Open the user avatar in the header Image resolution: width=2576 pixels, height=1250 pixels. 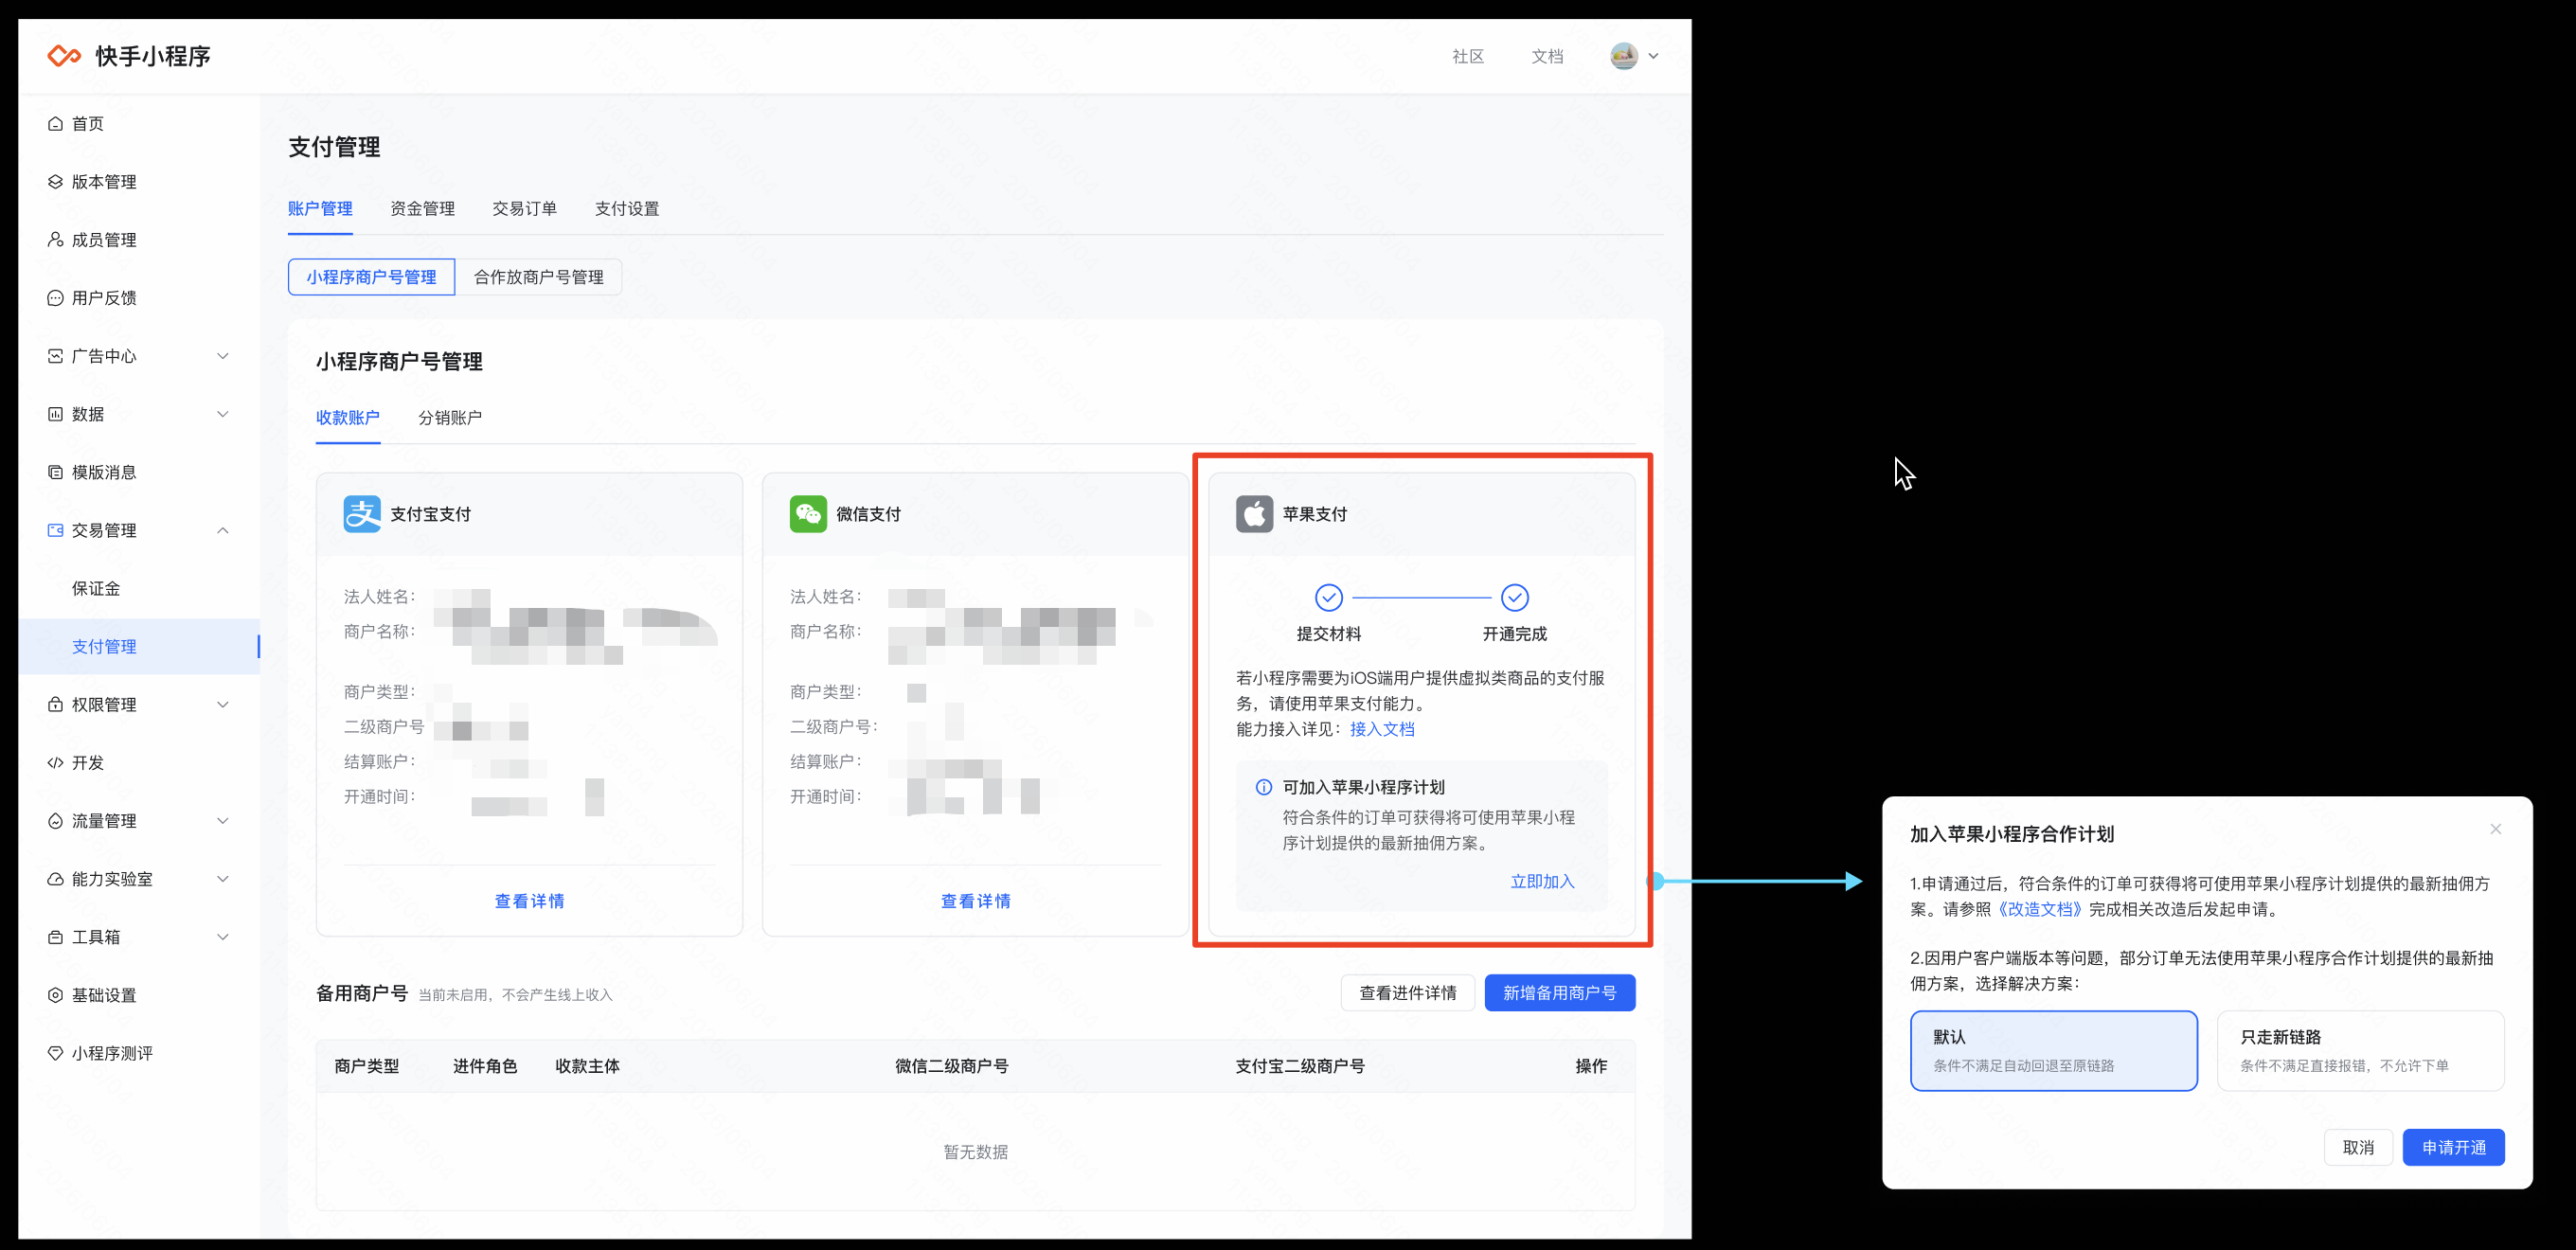pos(1623,56)
